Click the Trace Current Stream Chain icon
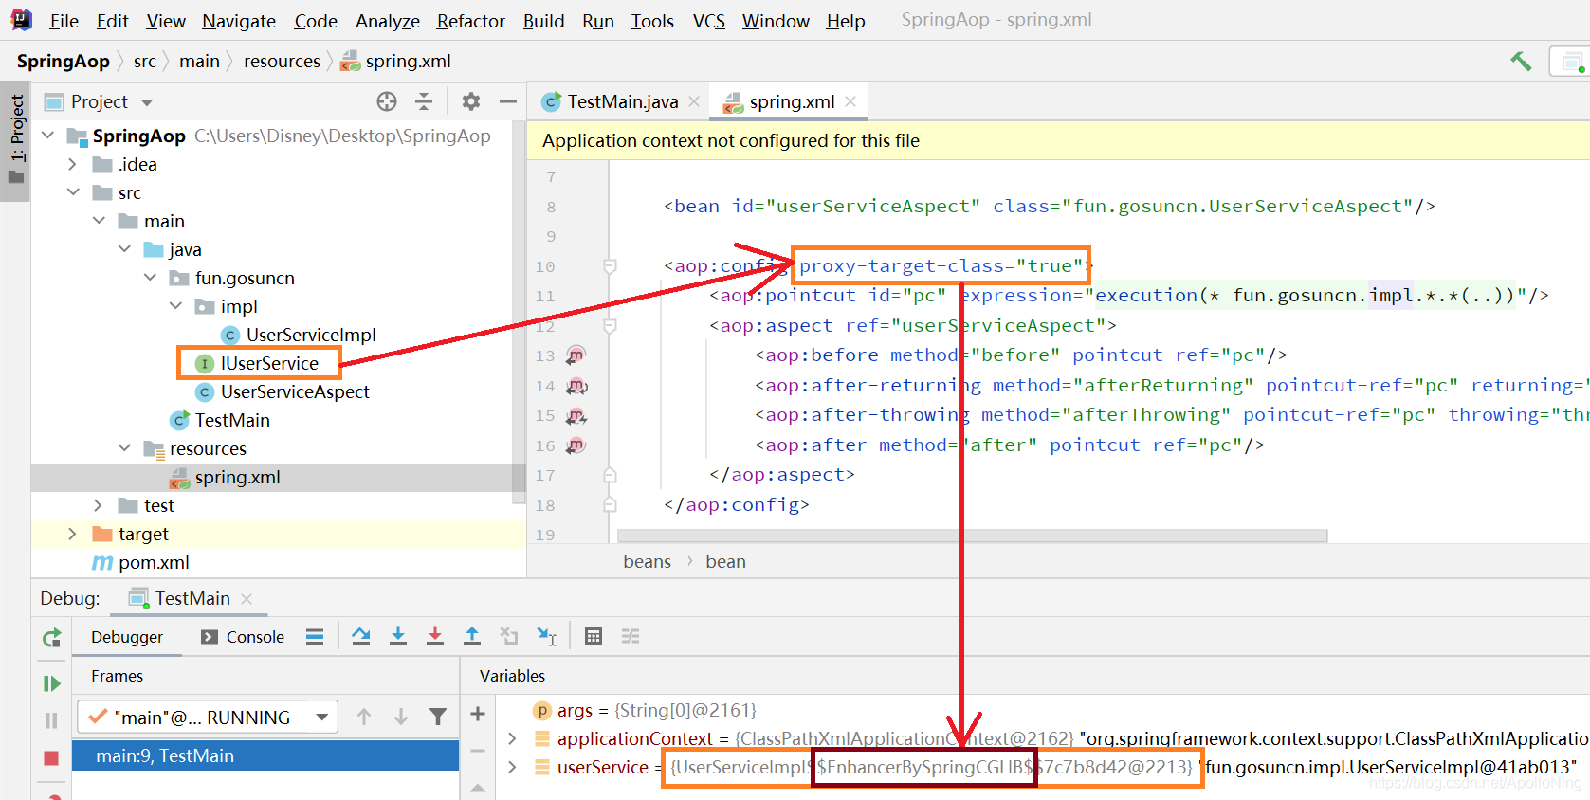 click(631, 636)
